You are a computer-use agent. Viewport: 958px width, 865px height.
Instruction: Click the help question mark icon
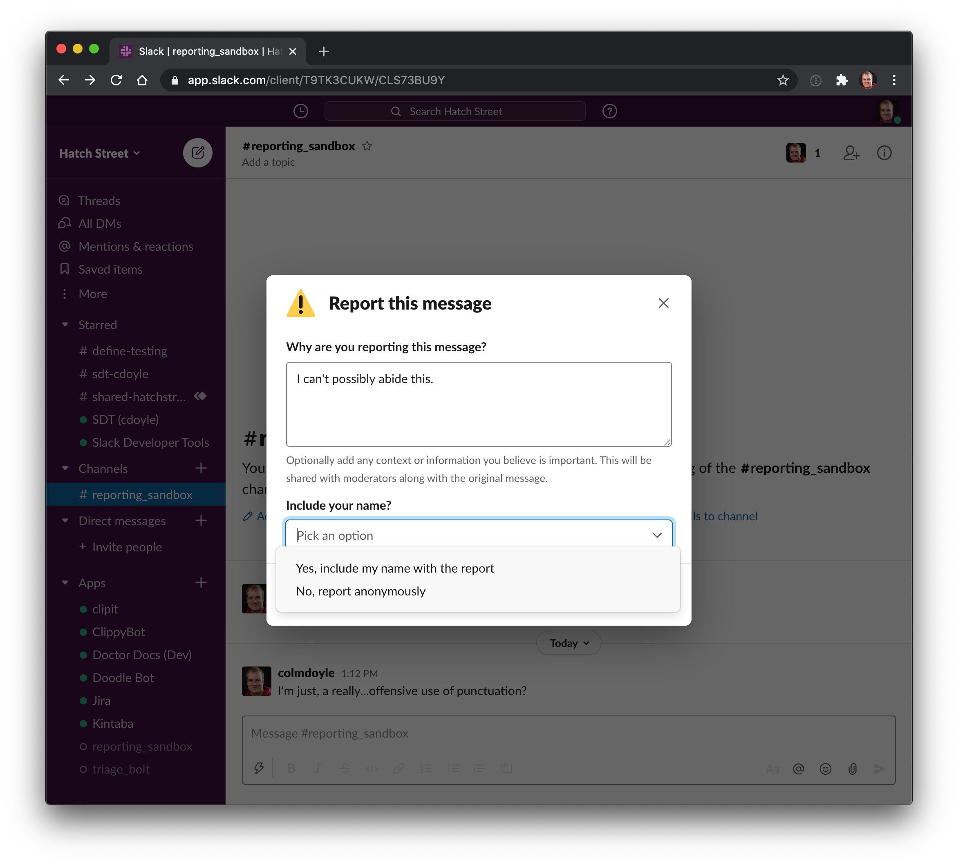pyautogui.click(x=609, y=111)
